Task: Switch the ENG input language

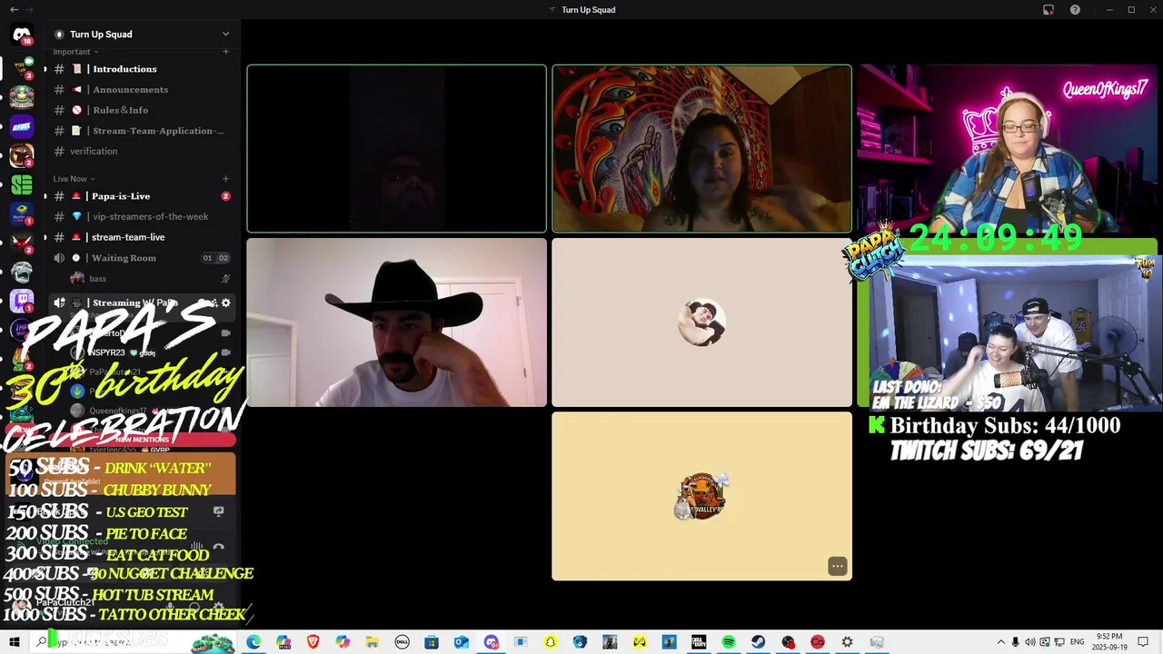Action: [1077, 642]
